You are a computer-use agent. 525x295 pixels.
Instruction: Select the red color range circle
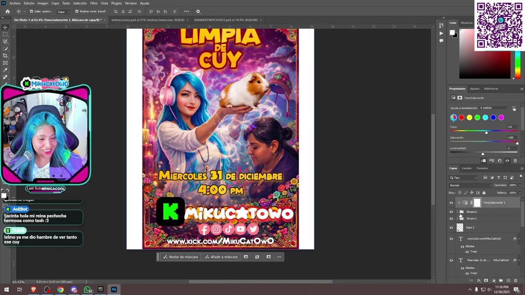pos(461,118)
